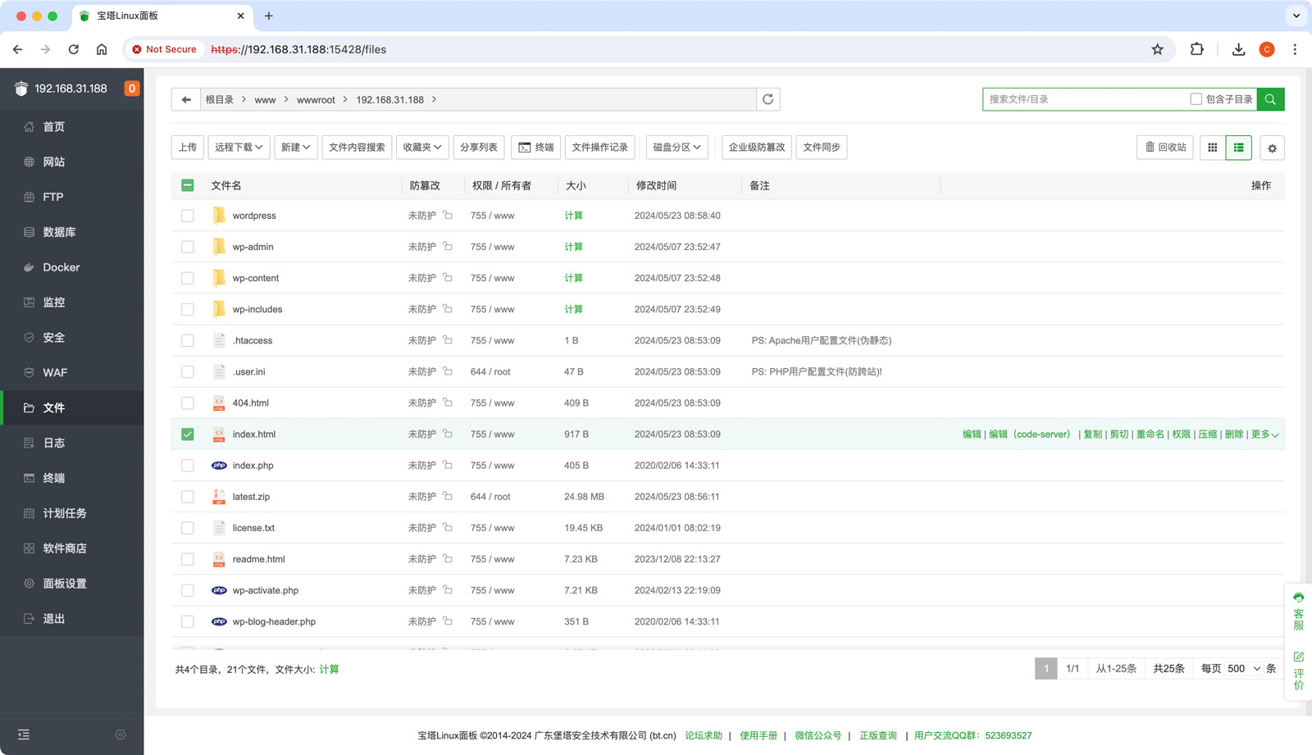Screen dimensions: 1312x755
Task: Open the browser tab list chevron
Action: [1296, 16]
